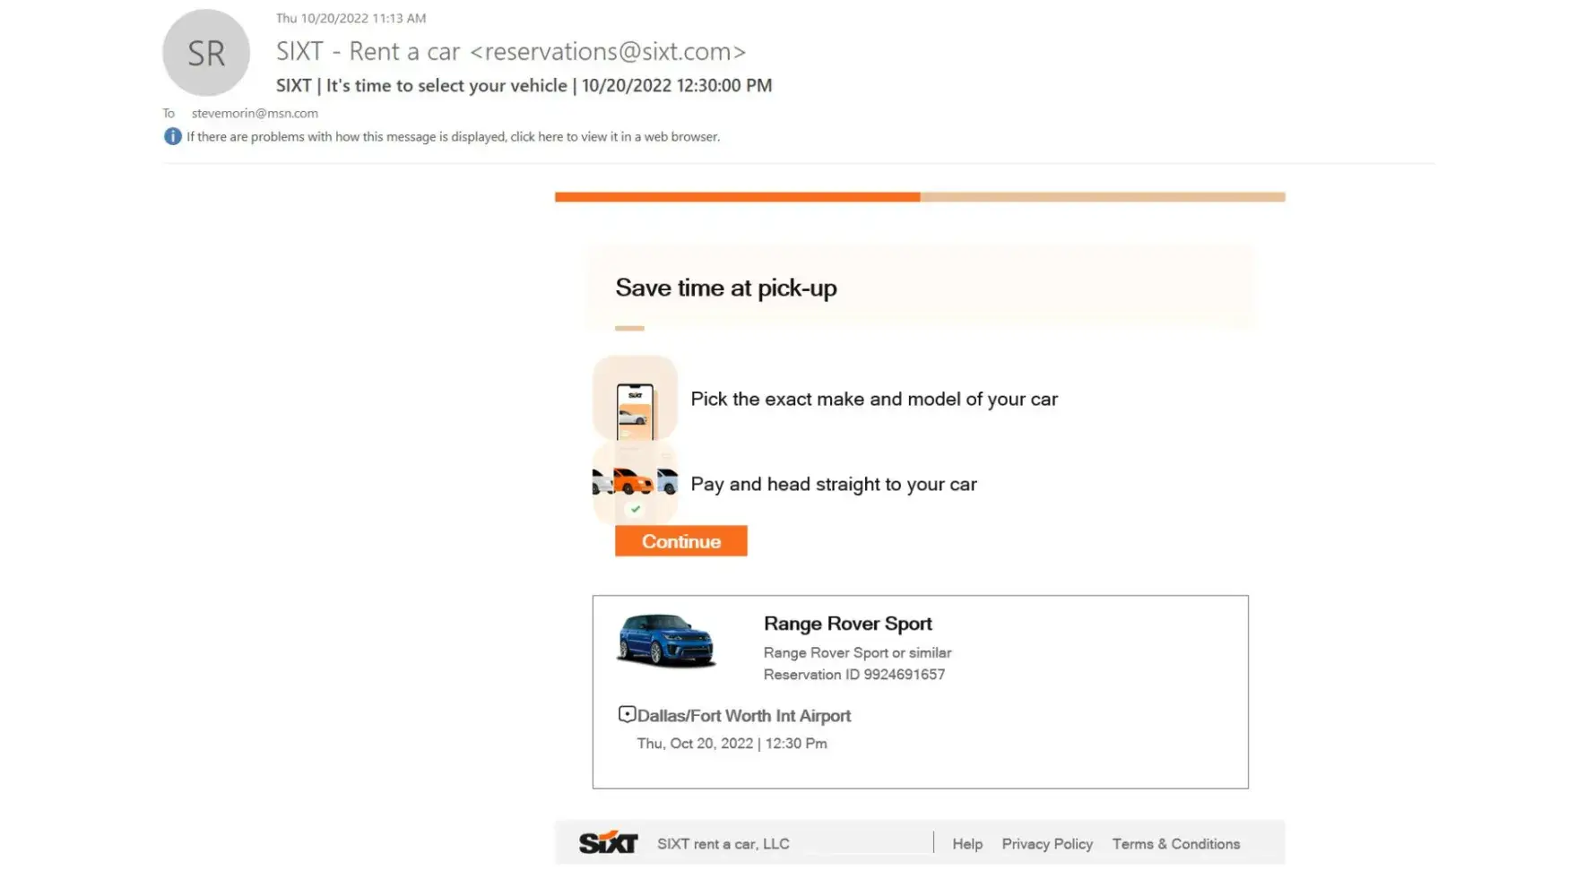Click the location pin icon beside Dallas/Fort Worth
Image resolution: width=1594 pixels, height=896 pixels.
(x=627, y=714)
